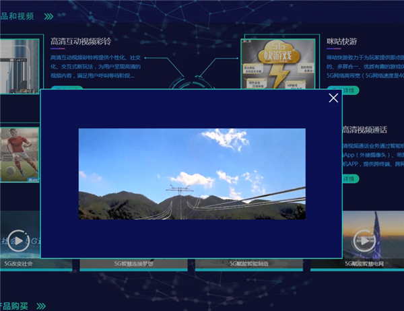Viewport: 404px width, 311px height.
Task: Expand arrows next to 品和视频 heading
Action: tap(48, 17)
